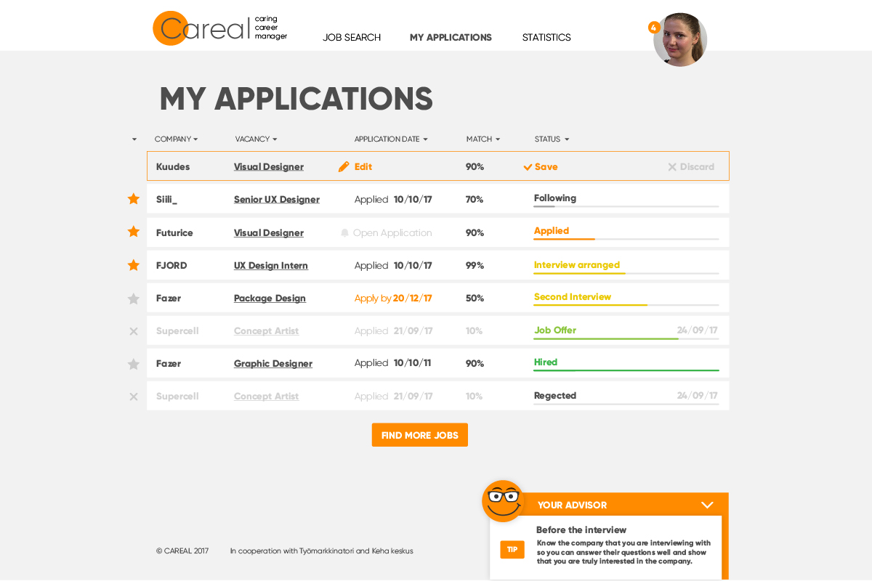Click the Second Interview status label
872x581 pixels.
pos(573,297)
